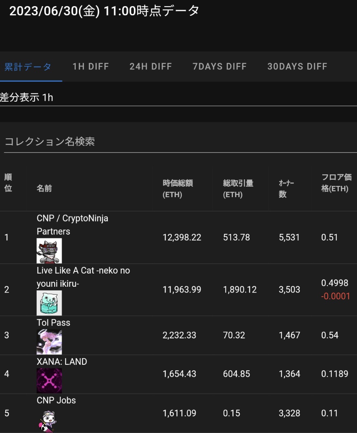Screen dimensions: 357x433
Task: Select trade volume value 1,890.12
Action: pos(240,289)
